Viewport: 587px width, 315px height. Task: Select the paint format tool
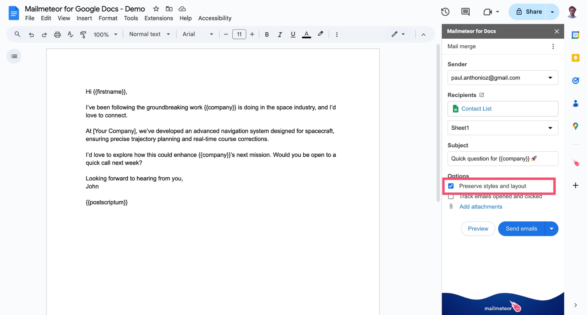click(x=83, y=34)
